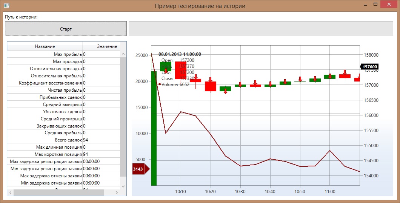Sort by the Название column header
Viewport: 400px width, 203px height.
point(45,46)
